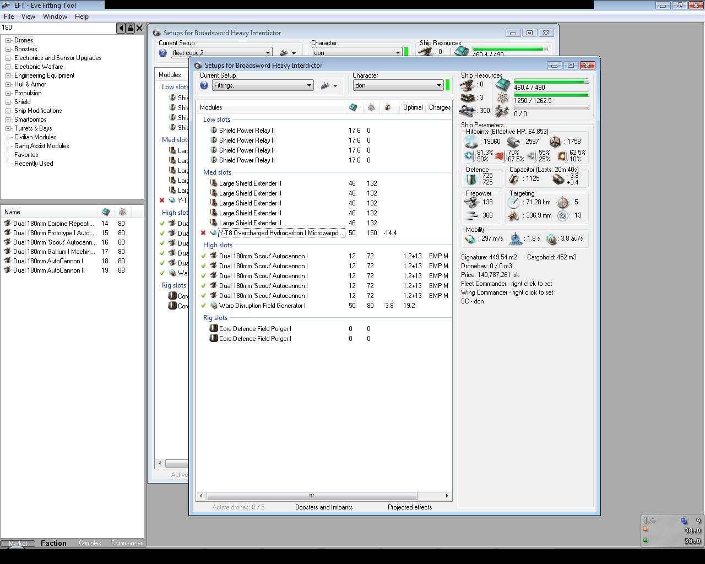Click the explosive resistance icon showing 62.5%
Viewport: 705px width, 564px height.
[x=562, y=156]
